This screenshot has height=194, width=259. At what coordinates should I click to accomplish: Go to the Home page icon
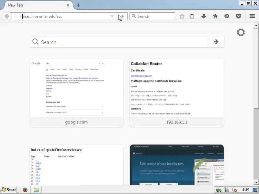(215, 16)
